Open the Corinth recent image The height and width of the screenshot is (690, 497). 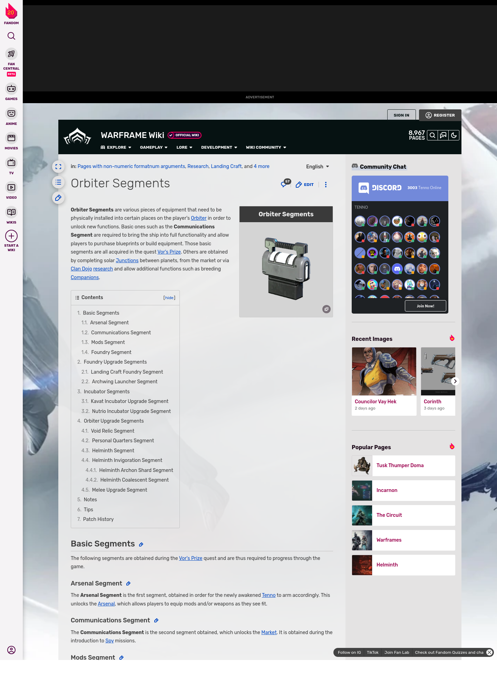[x=438, y=381]
